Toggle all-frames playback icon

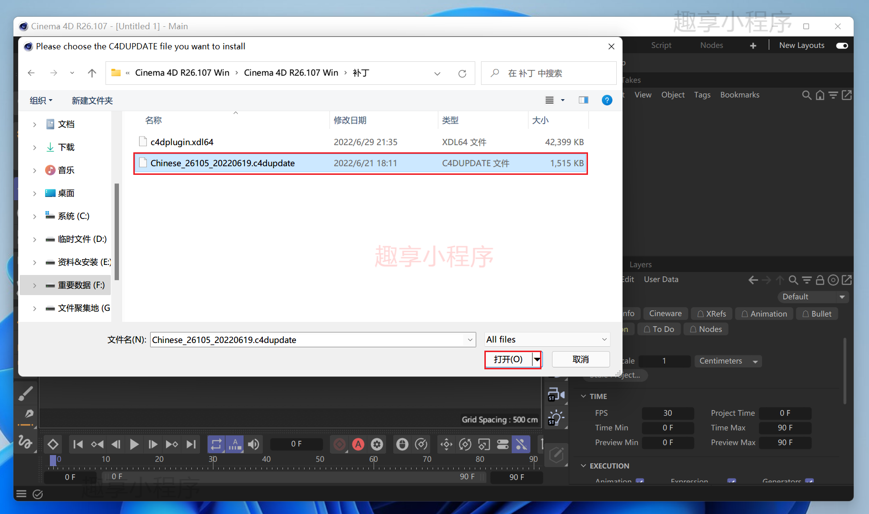coord(235,445)
